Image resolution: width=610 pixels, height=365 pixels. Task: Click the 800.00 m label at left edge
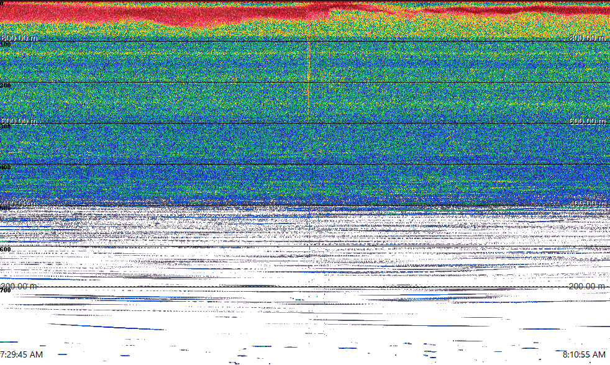coord(19,38)
